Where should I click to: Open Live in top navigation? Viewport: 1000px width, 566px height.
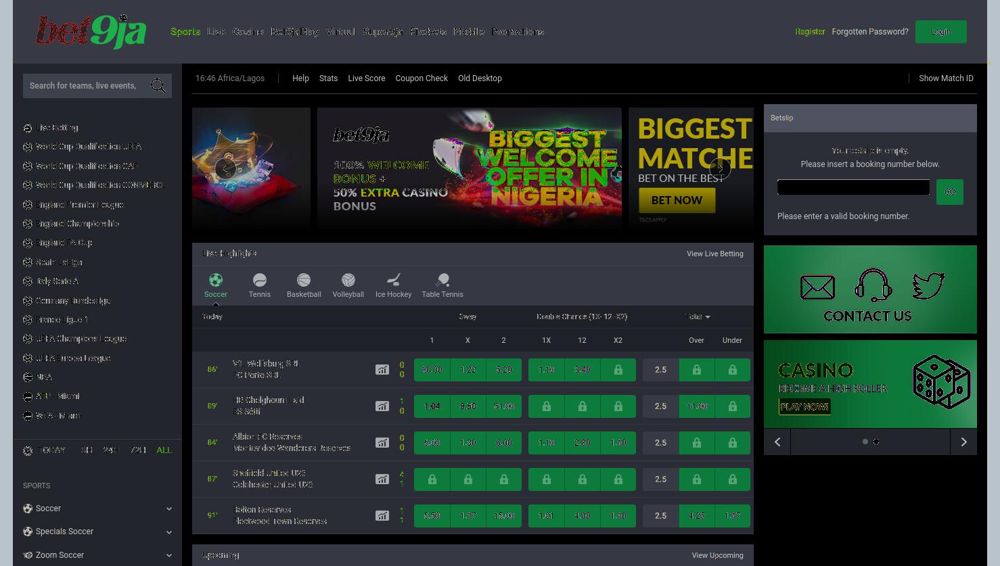point(217,32)
